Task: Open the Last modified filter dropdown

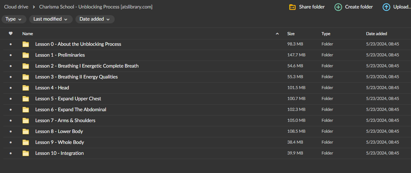Action: pos(51,19)
